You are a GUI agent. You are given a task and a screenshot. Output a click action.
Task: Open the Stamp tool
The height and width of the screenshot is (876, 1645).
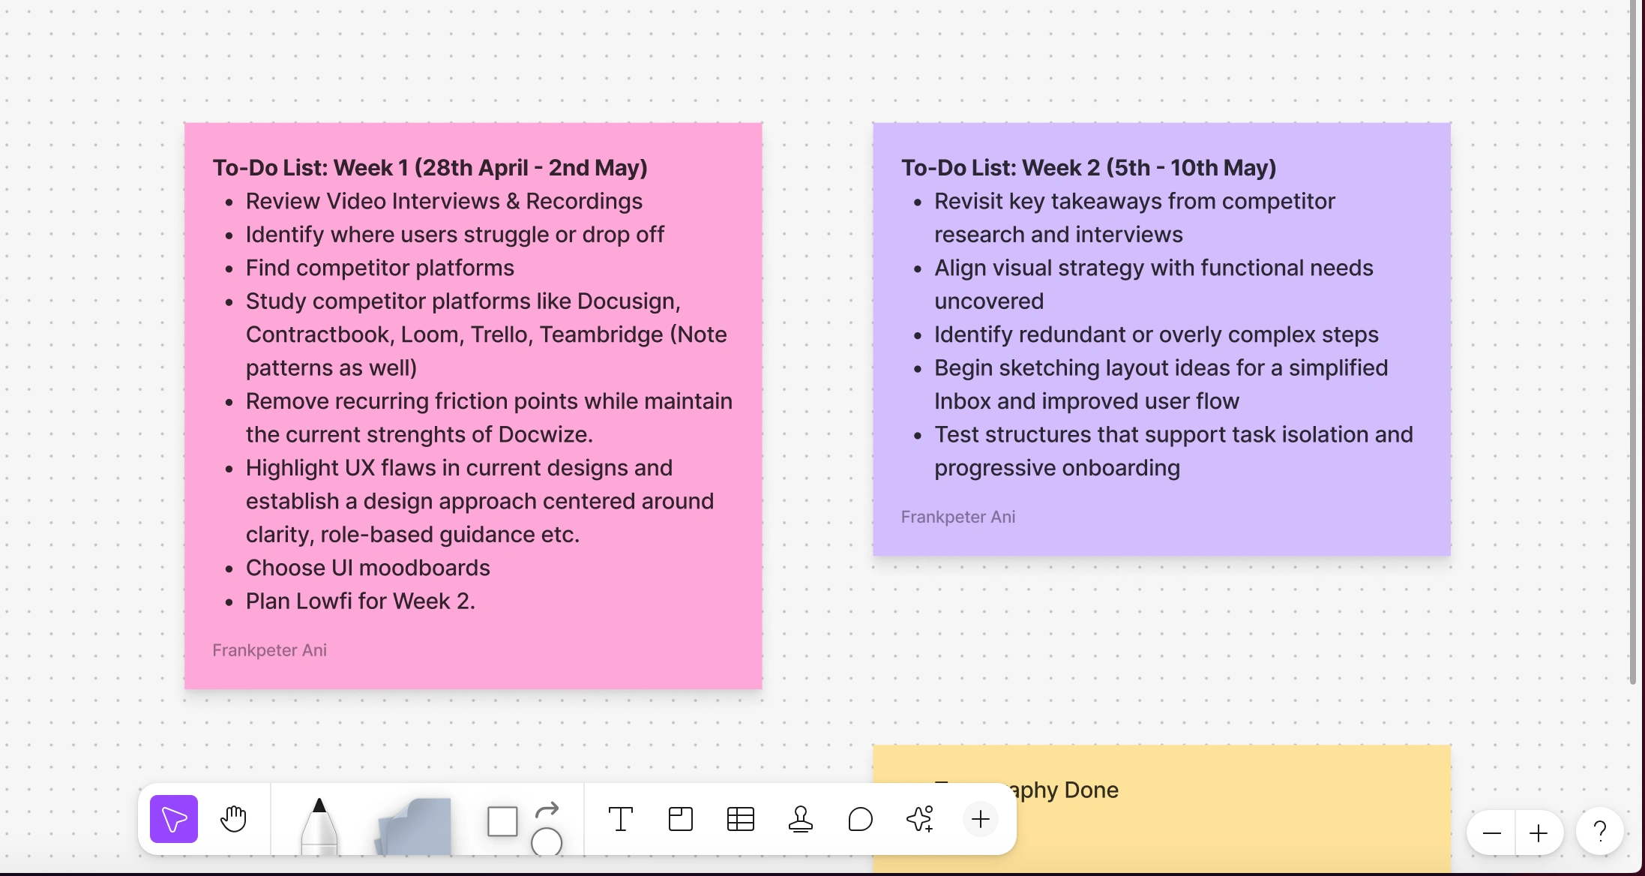pos(801,819)
